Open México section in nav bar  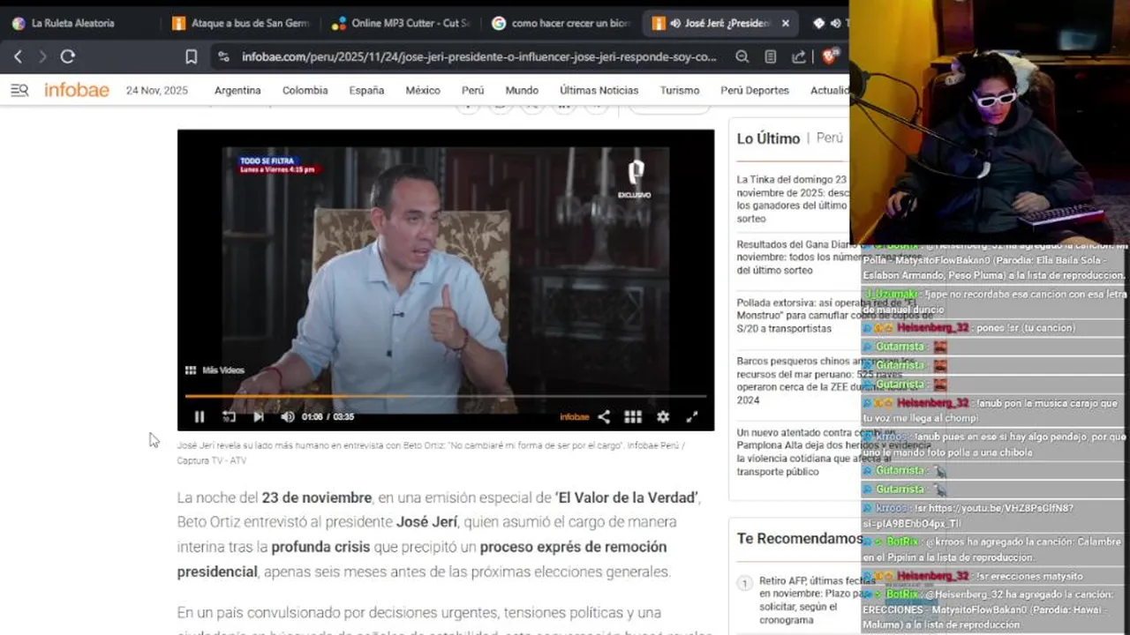[x=423, y=90]
